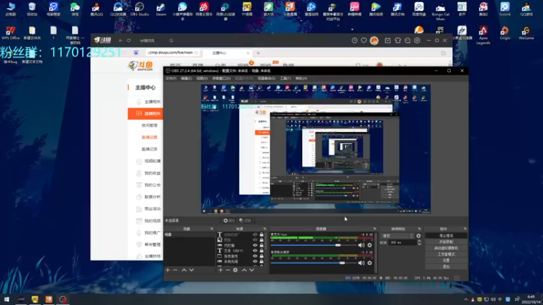Click the Douyu browser search magnifier icon

[x=171, y=41]
